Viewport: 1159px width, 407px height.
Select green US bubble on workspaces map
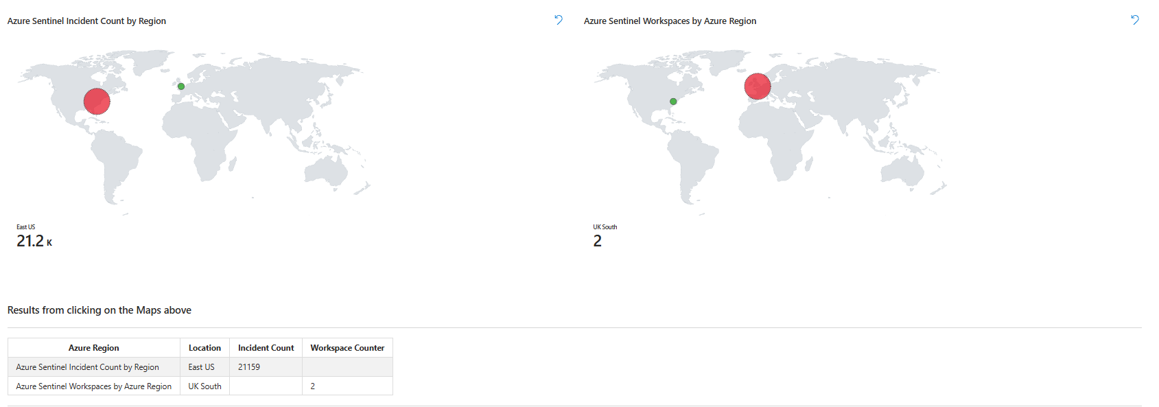(673, 102)
